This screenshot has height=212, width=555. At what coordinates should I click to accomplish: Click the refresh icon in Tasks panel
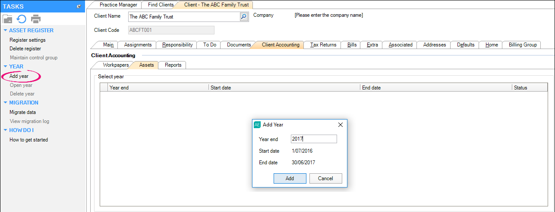click(x=22, y=19)
